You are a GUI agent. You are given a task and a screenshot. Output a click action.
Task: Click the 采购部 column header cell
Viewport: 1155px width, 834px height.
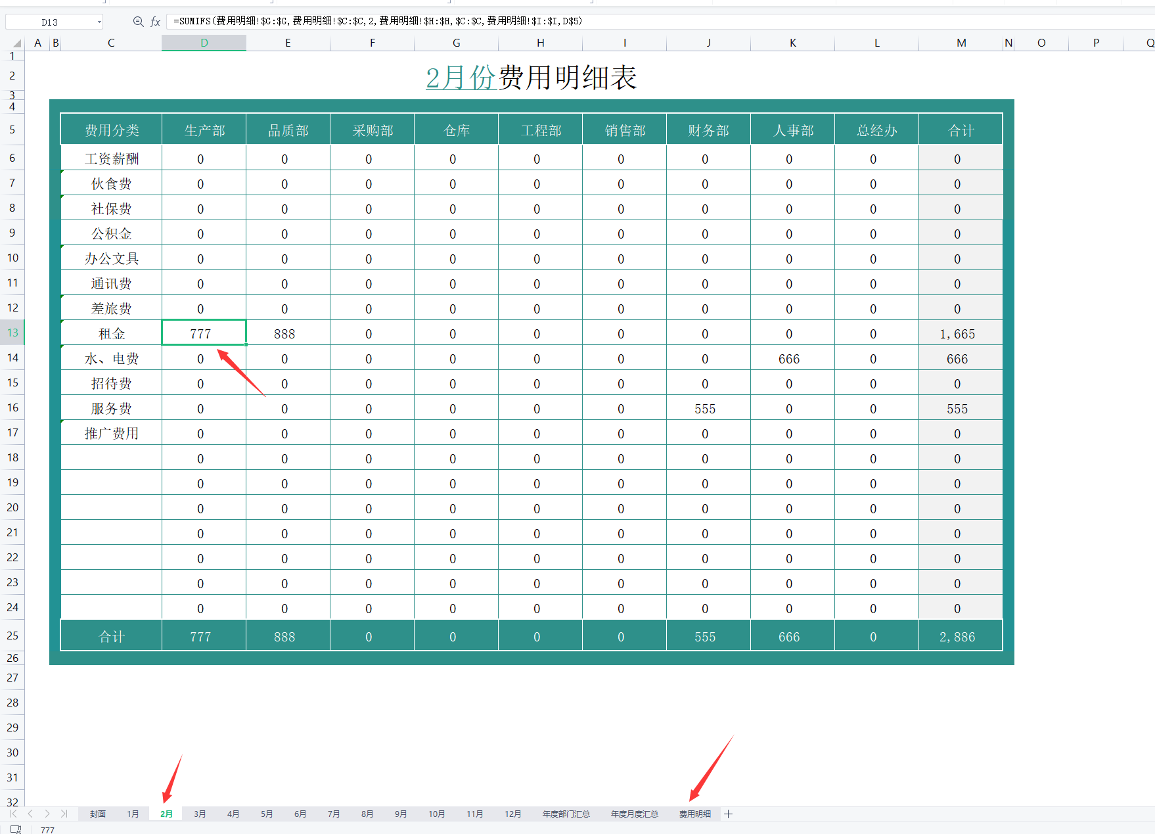tap(373, 130)
